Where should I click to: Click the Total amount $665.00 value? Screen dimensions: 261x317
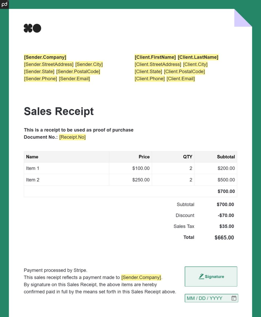[224, 237]
